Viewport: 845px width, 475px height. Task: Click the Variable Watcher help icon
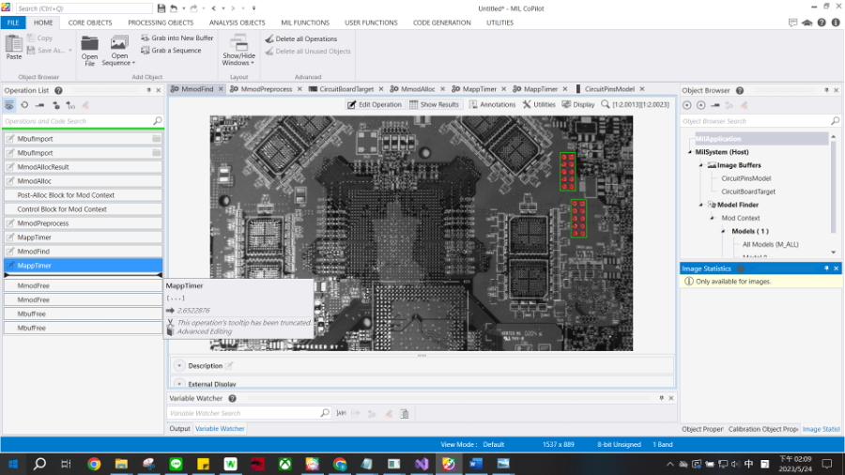point(232,399)
